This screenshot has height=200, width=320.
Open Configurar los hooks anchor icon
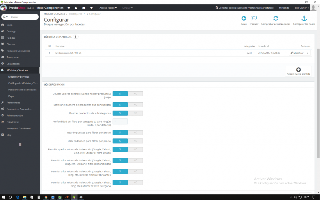point(304,18)
